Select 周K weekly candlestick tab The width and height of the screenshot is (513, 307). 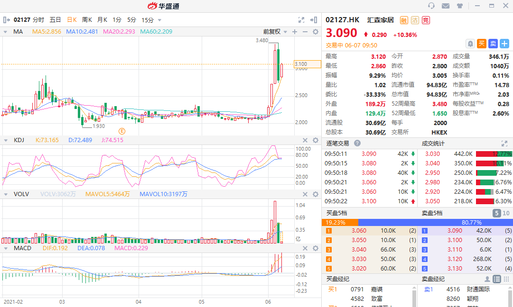point(87,20)
